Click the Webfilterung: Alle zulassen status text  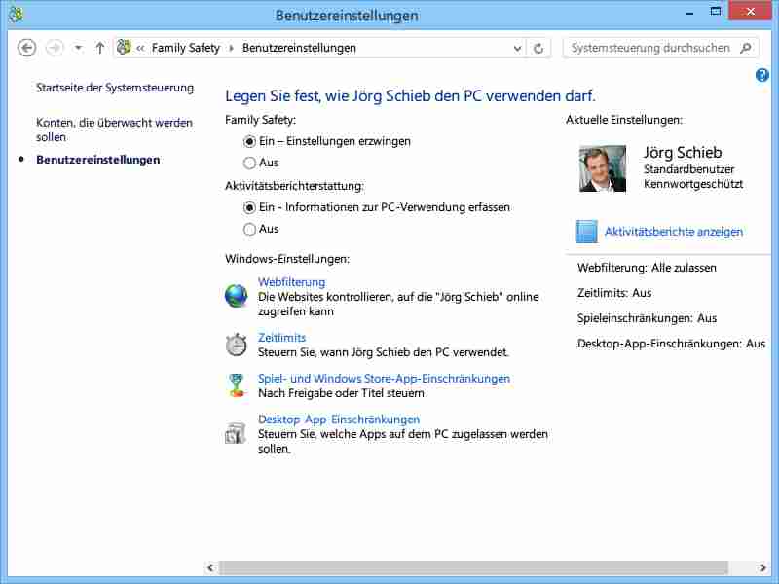pyautogui.click(x=647, y=268)
